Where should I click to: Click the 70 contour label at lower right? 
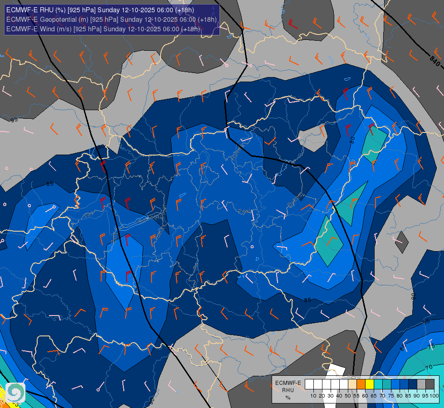pyautogui.click(x=429, y=367)
